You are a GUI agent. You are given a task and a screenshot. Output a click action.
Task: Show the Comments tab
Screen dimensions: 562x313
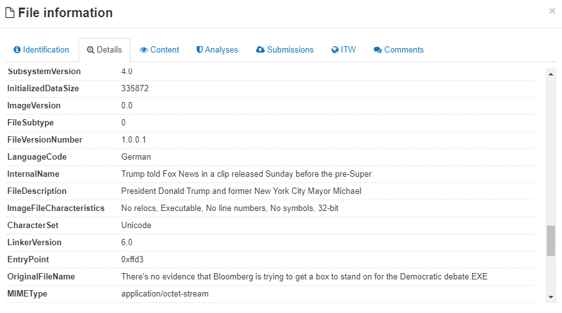coord(404,50)
